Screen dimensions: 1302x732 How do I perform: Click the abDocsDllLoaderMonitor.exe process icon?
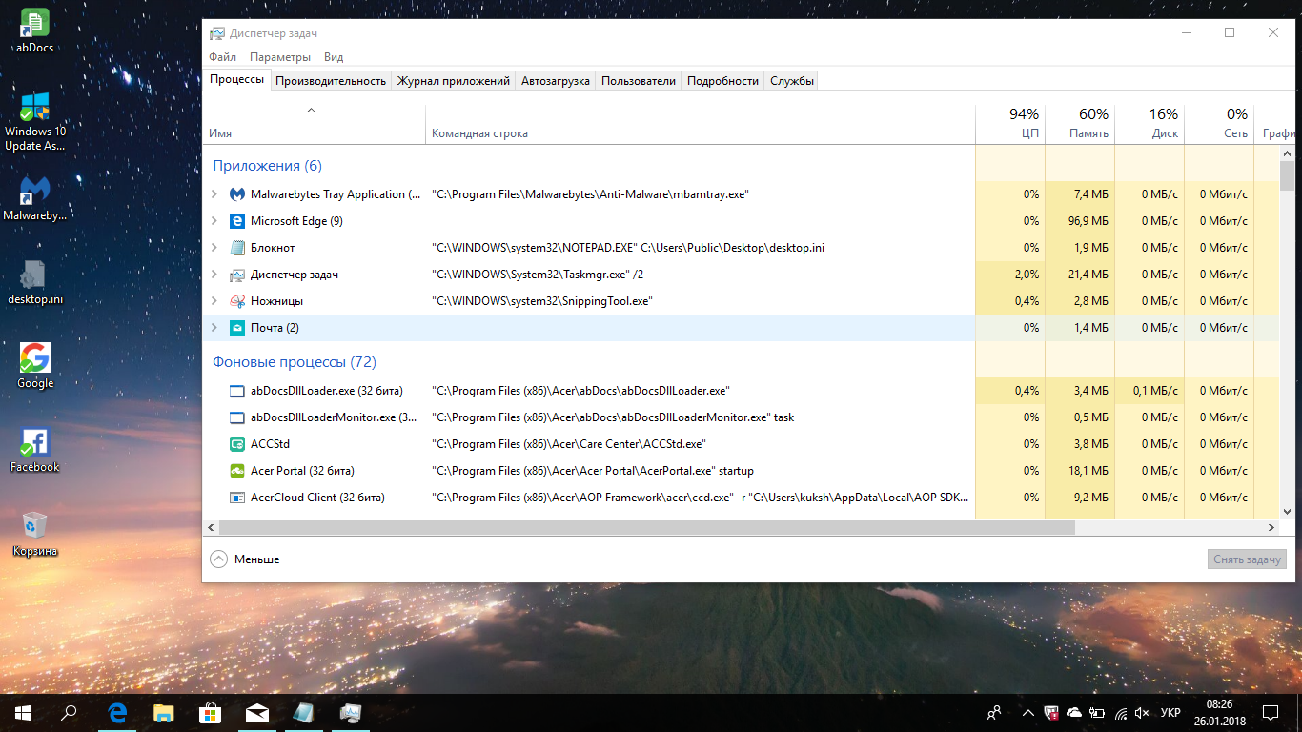point(237,417)
